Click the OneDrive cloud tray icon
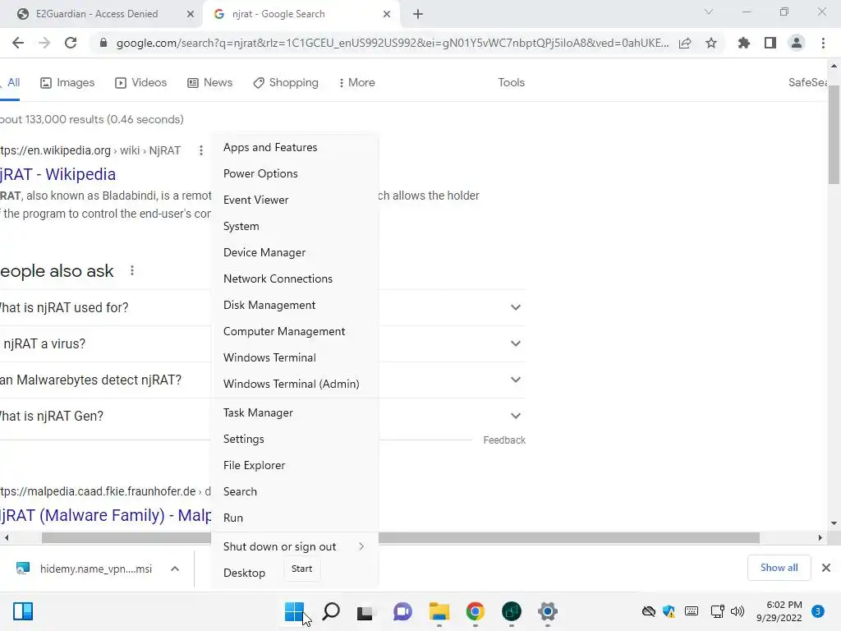The height and width of the screenshot is (631, 841). click(x=649, y=611)
